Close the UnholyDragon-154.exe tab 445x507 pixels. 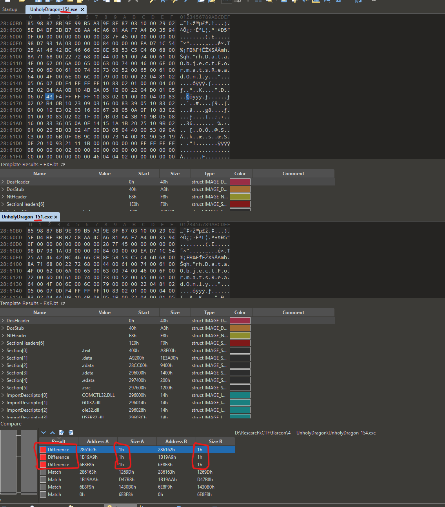(82, 9)
